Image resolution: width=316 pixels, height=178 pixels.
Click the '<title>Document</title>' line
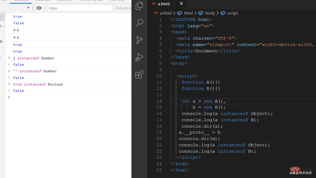tap(208, 51)
